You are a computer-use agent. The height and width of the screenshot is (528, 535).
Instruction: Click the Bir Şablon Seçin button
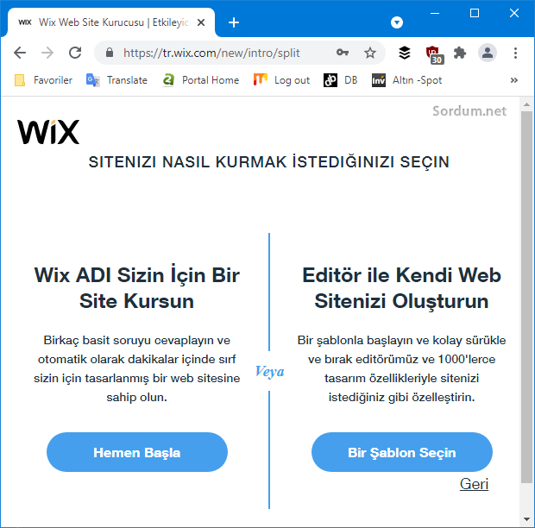[x=401, y=452]
